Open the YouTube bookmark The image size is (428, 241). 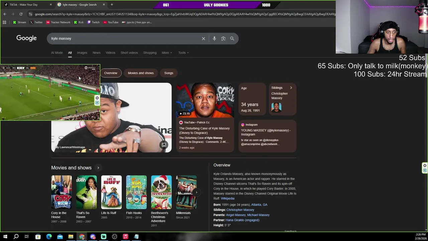111,22
